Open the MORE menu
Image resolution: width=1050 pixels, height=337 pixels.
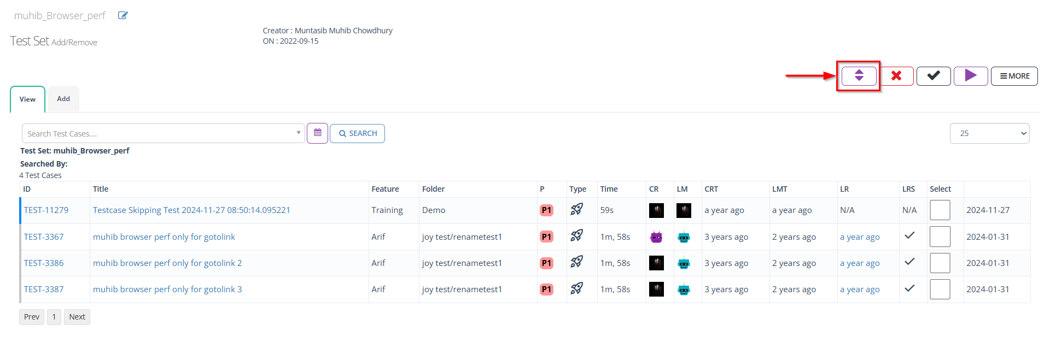(x=1014, y=76)
